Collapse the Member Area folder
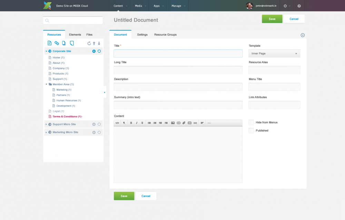The image size is (345, 220). point(47,84)
